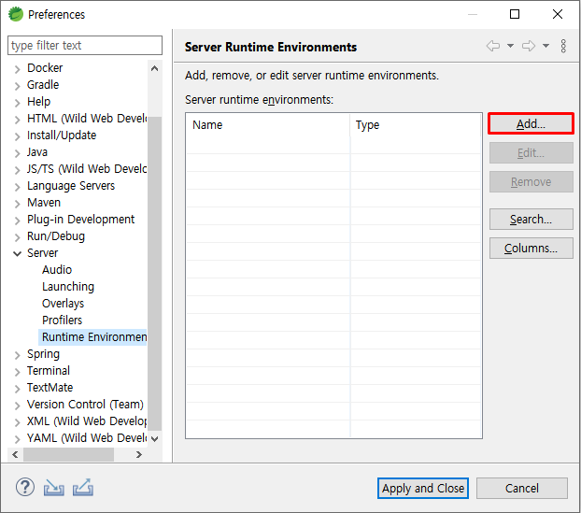The width and height of the screenshot is (581, 513).
Task: Expand the Install/Update tree node
Action: [x=17, y=136]
